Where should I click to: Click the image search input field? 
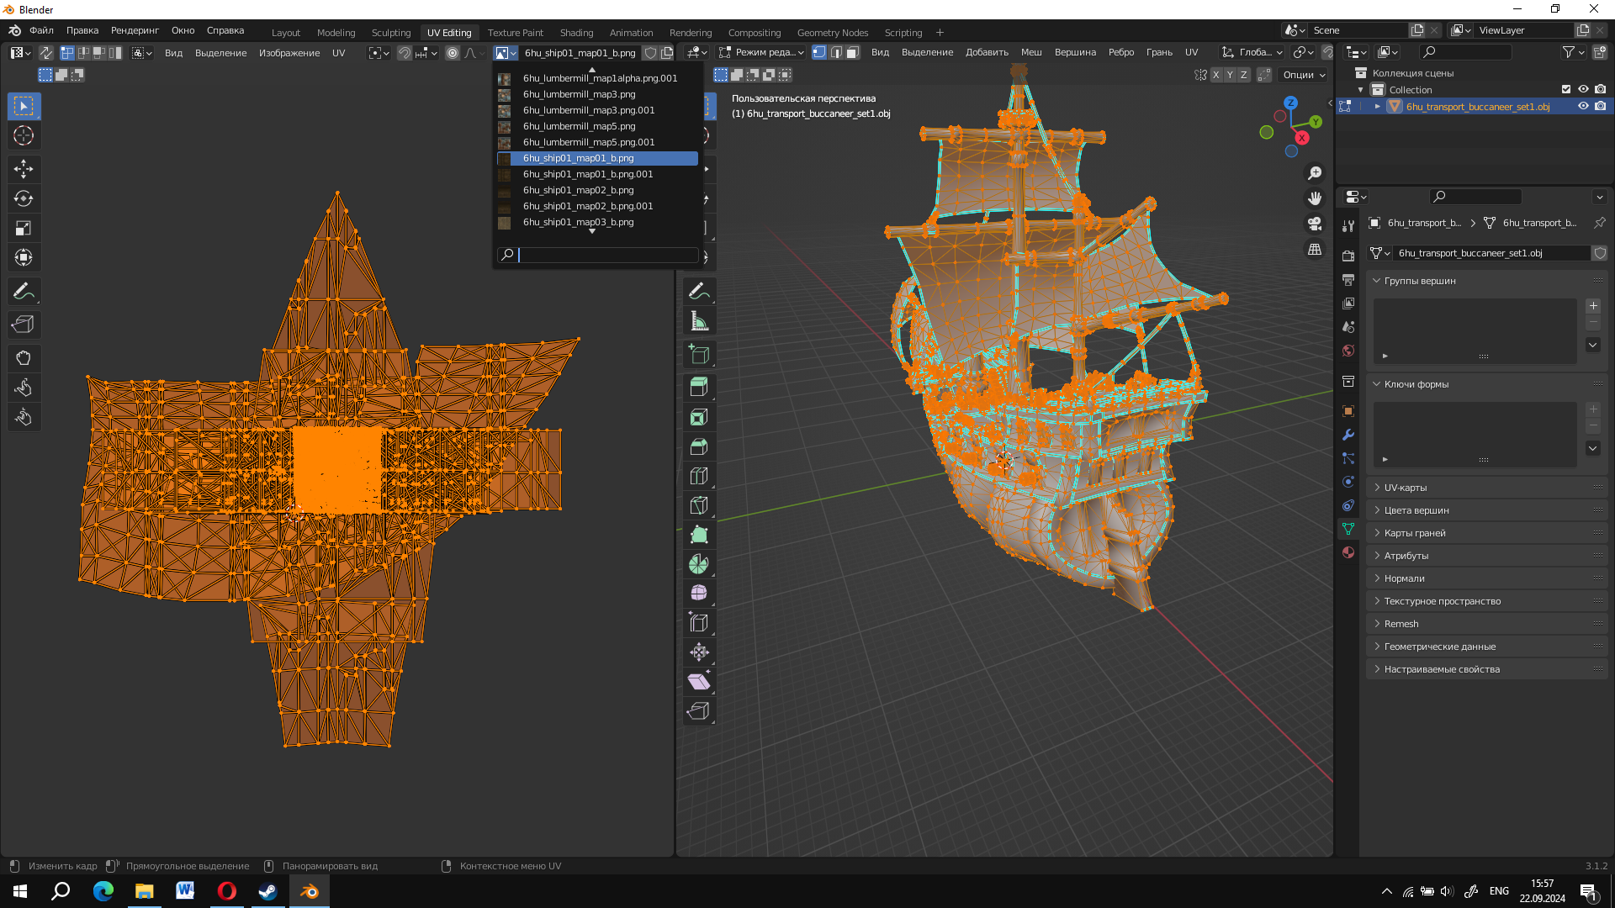(x=607, y=255)
